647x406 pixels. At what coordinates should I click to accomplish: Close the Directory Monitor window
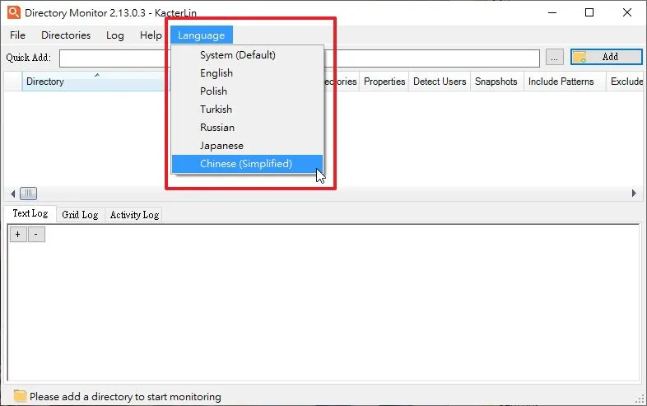[x=627, y=12]
